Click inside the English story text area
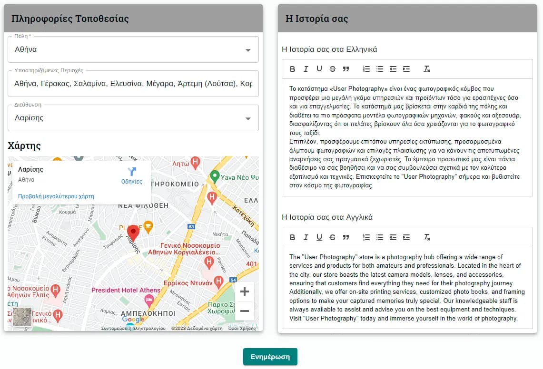Image resolution: width=543 pixels, height=369 pixels. tap(407, 288)
